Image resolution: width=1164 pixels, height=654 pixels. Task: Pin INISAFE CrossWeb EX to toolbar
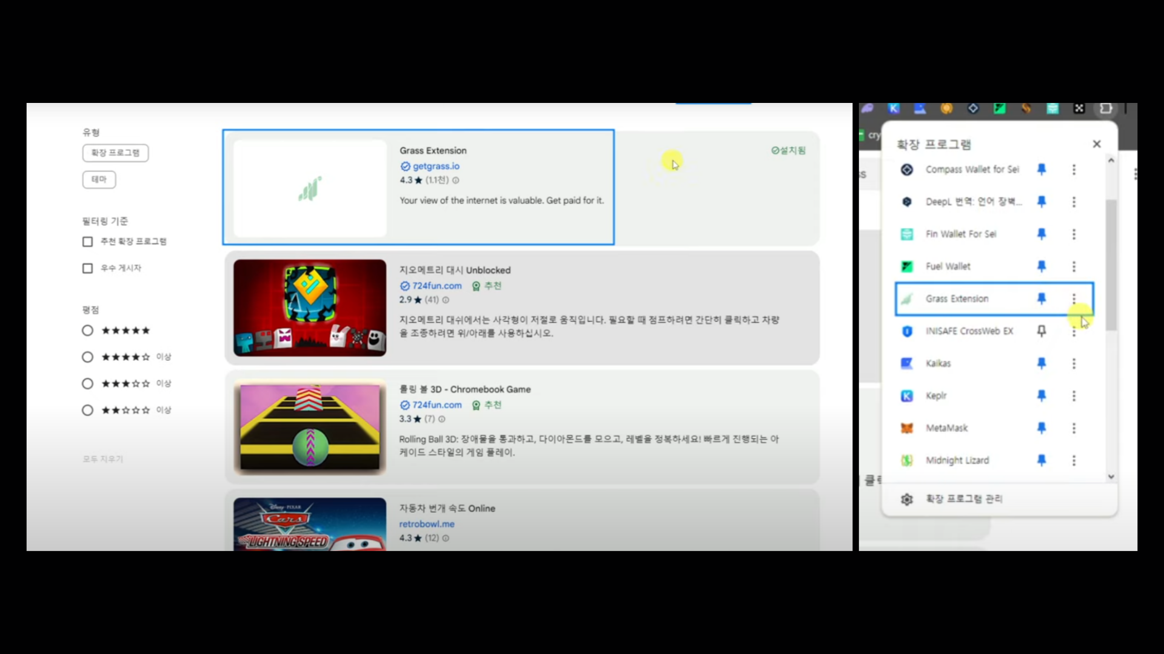point(1042,331)
